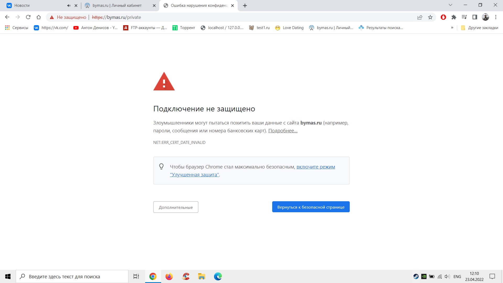Expand the hidden bookmarks chevron
Screen dimensions: 503x283
[452, 28]
